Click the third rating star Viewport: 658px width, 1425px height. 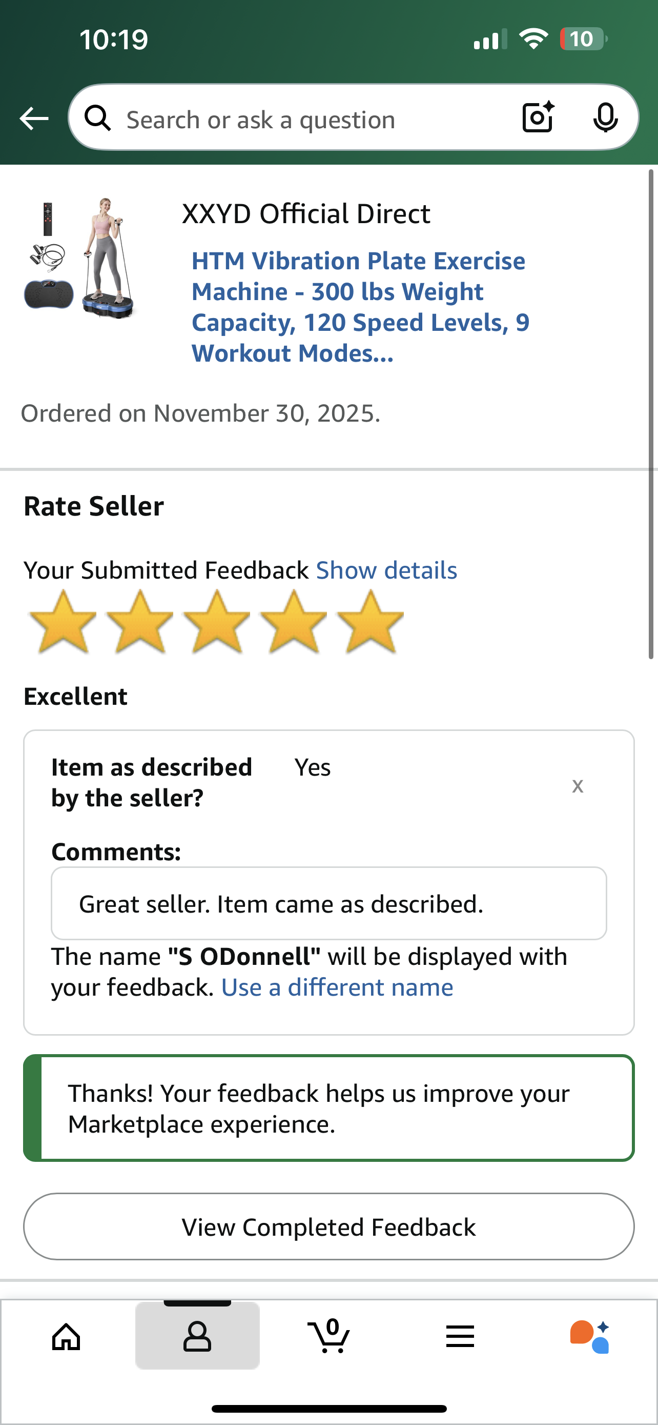click(216, 622)
